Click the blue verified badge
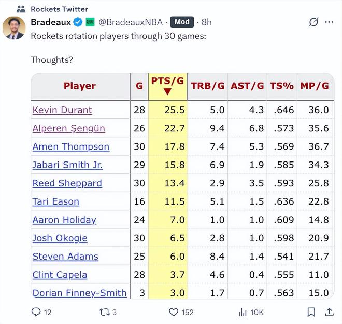Image resolution: width=342 pixels, height=324 pixels. [x=78, y=22]
